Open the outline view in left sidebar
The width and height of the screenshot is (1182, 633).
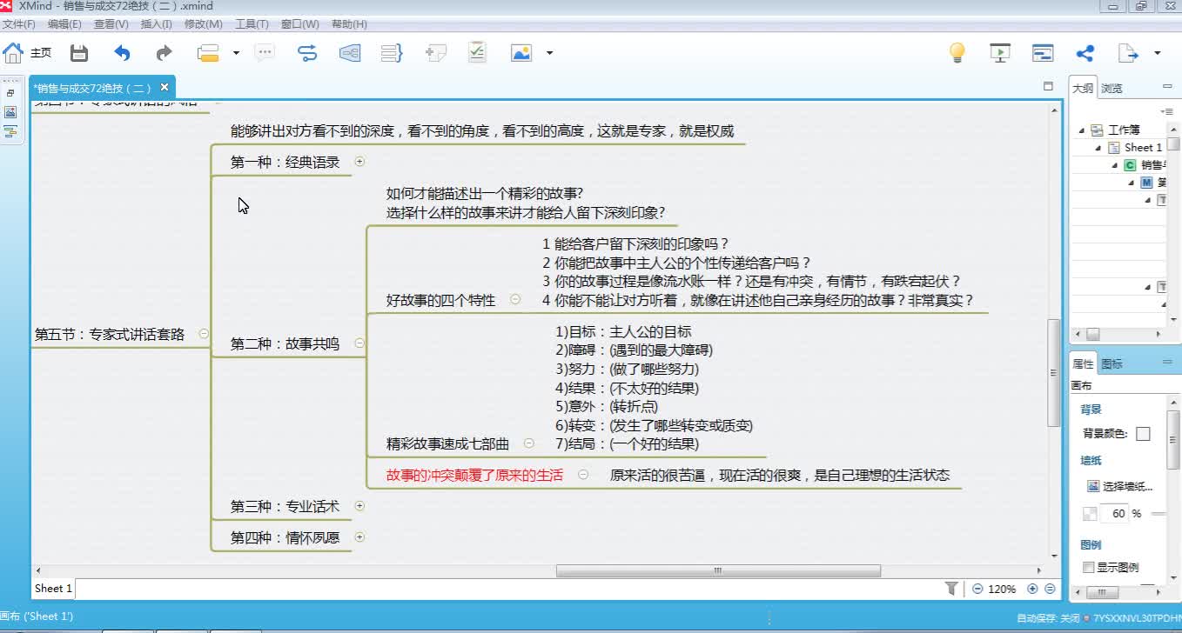click(x=10, y=132)
